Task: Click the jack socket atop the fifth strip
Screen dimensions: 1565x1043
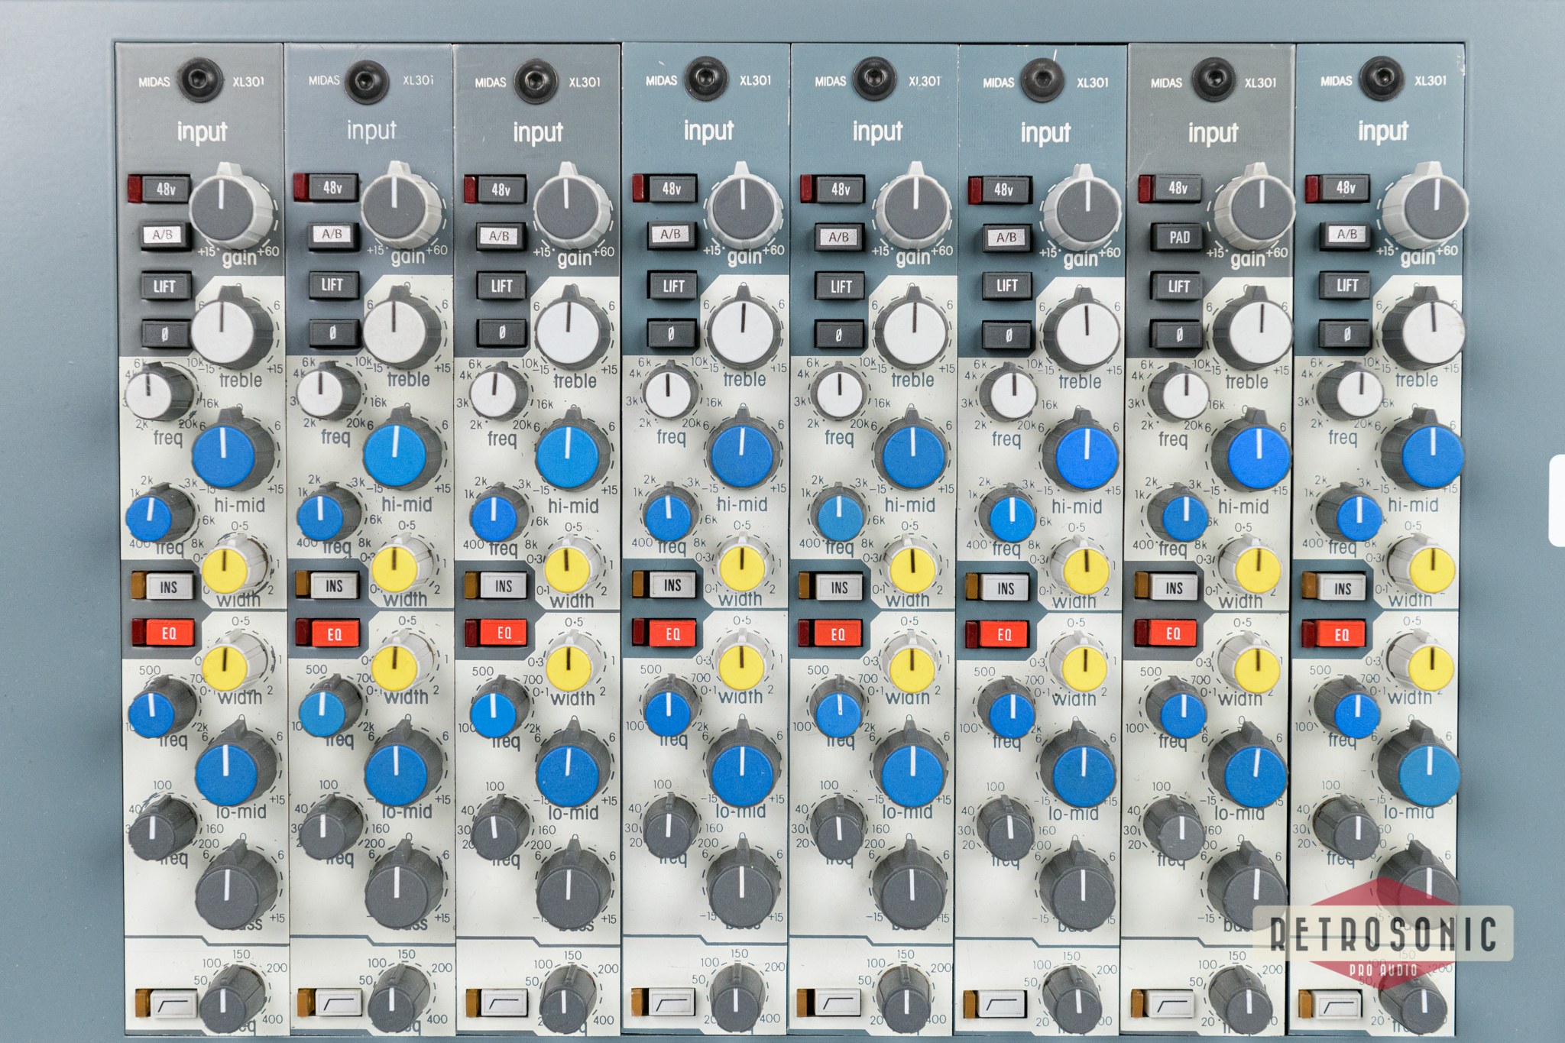Action: [x=873, y=79]
